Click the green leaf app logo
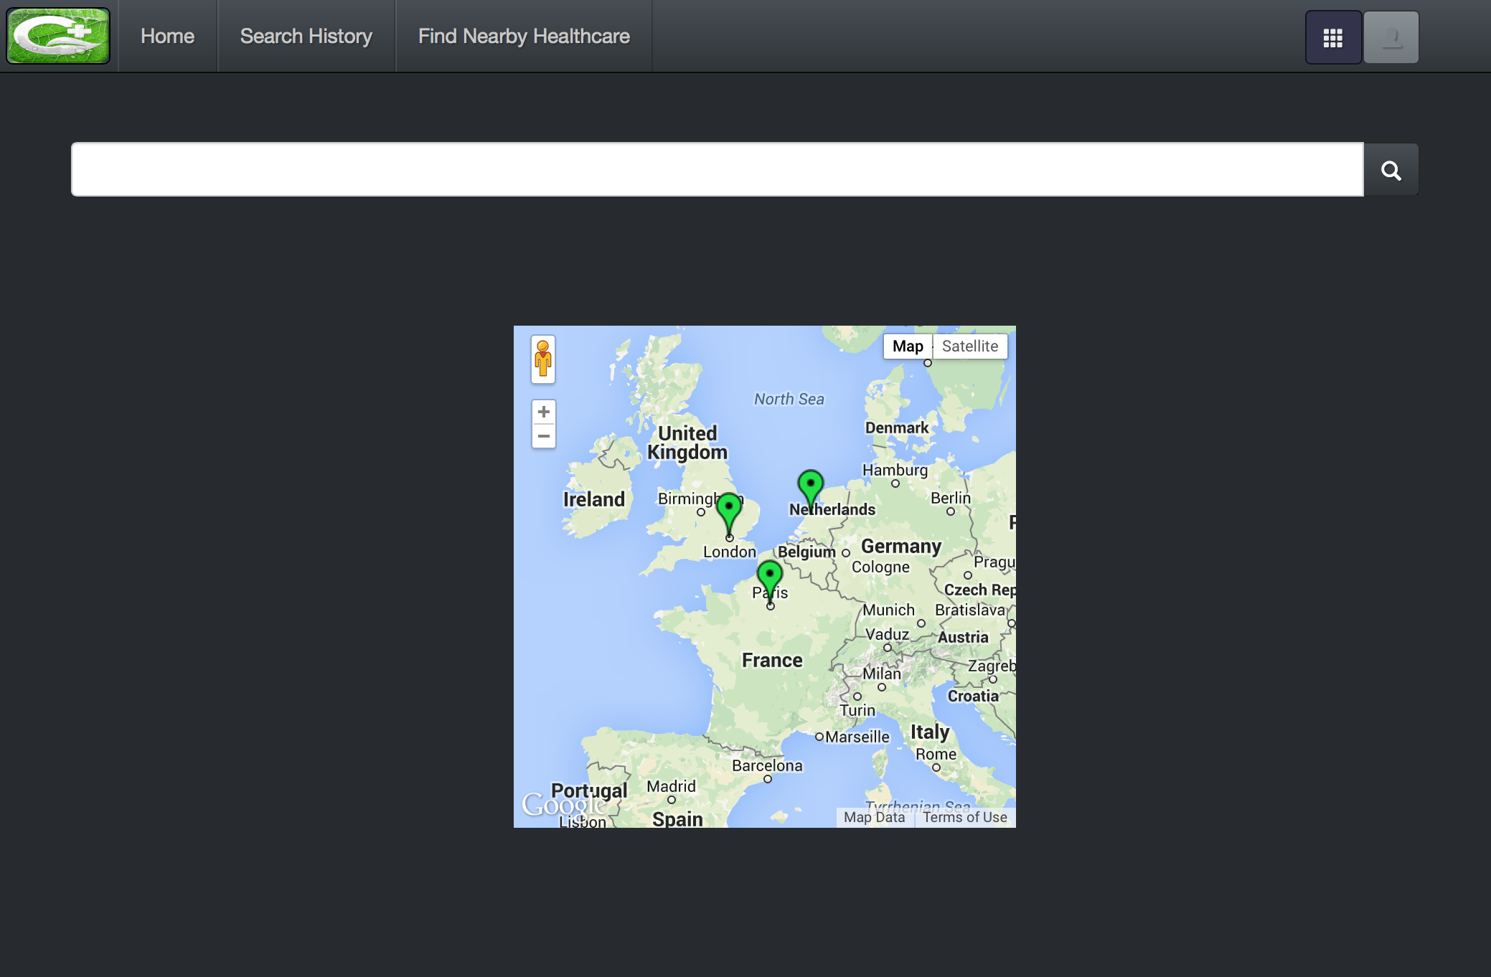The image size is (1491, 977). click(58, 36)
